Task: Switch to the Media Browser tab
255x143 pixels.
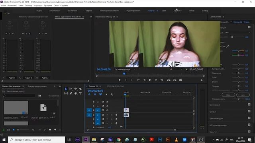Action: (37, 87)
